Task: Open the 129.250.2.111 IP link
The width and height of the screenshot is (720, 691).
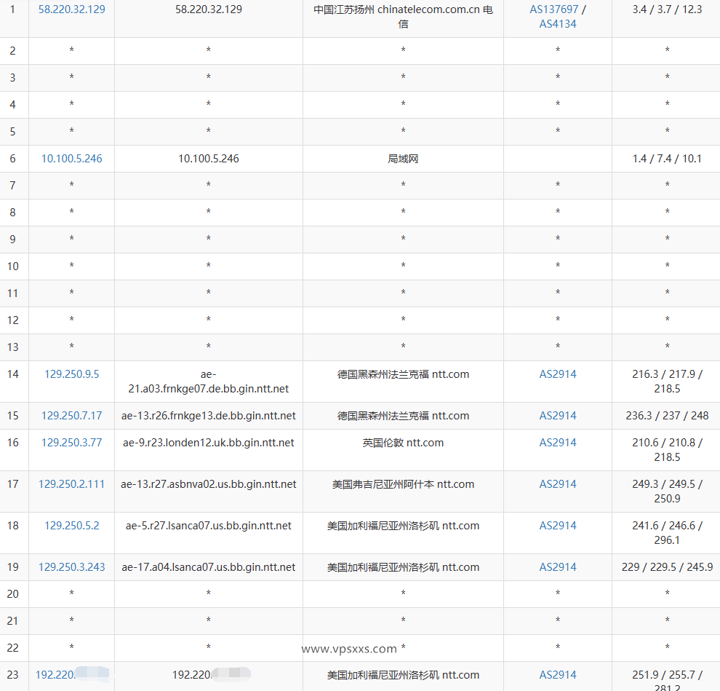Action: tap(71, 484)
